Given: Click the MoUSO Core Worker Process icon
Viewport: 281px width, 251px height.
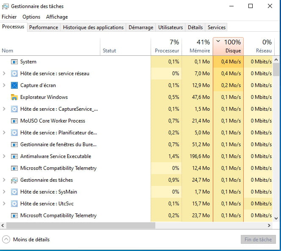Looking at the screenshot, I should pos(14,121).
